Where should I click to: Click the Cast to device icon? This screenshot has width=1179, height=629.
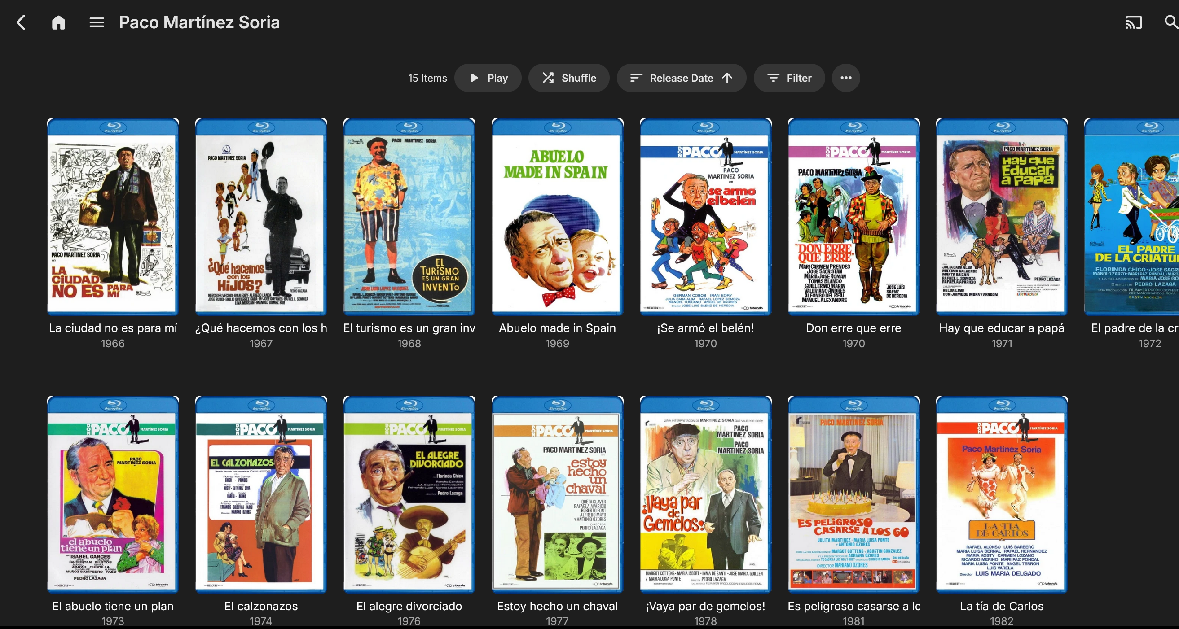pos(1134,22)
